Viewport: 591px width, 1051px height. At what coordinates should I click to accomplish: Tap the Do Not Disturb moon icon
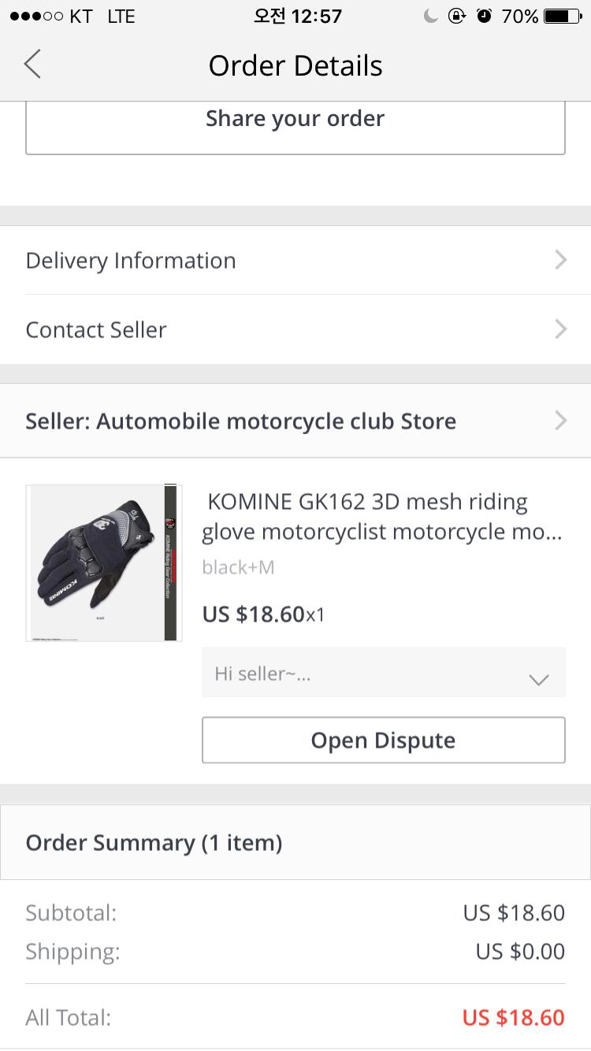(x=430, y=16)
